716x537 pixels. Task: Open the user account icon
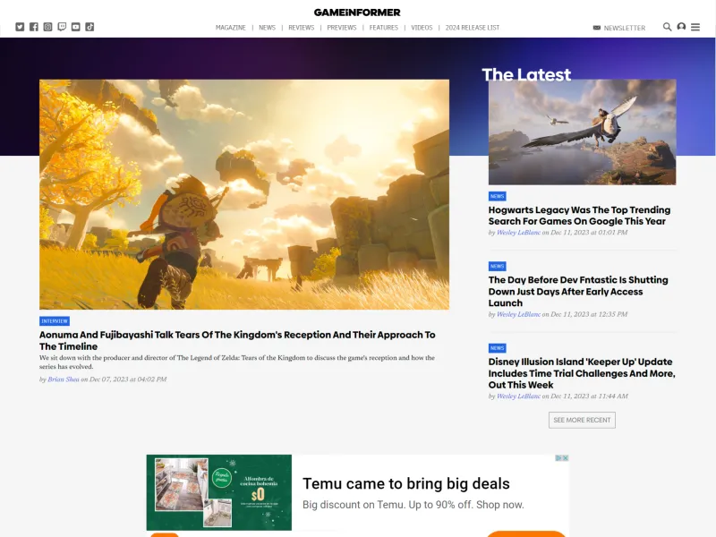[x=681, y=27]
